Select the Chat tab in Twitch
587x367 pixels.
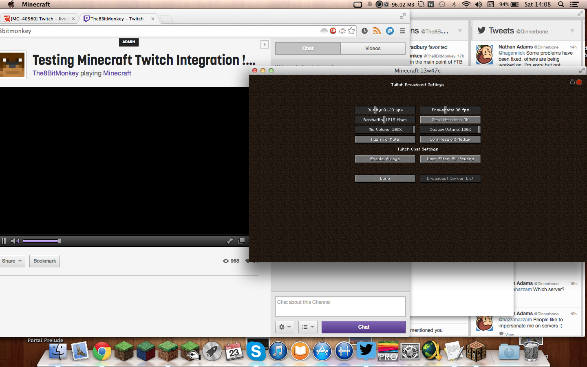point(308,49)
